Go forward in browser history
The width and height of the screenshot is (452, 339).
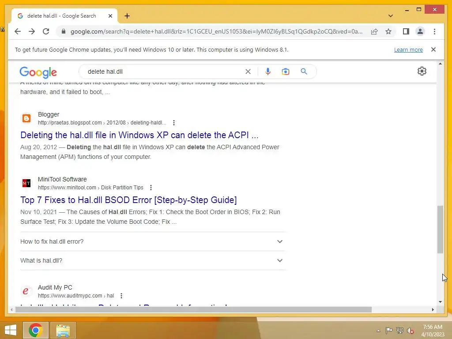[32, 31]
